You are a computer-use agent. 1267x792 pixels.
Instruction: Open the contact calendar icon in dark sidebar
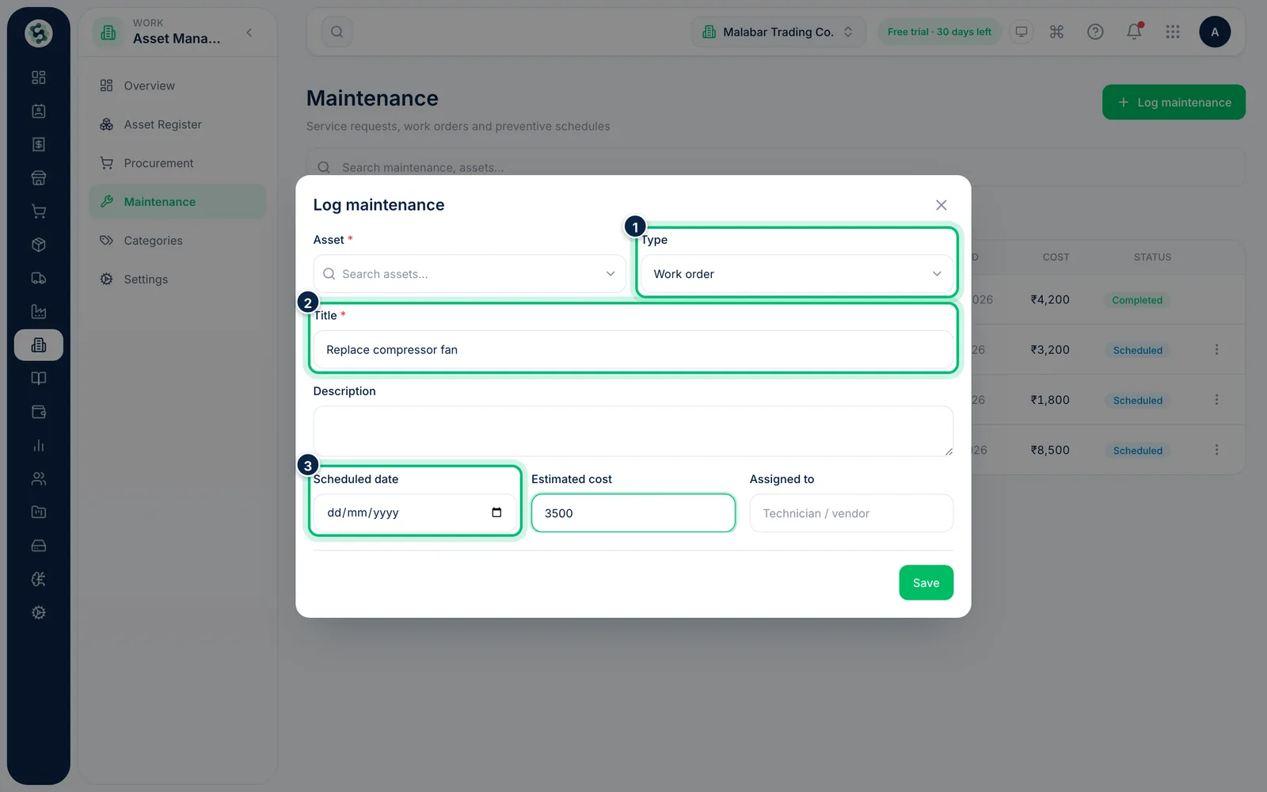click(x=38, y=111)
